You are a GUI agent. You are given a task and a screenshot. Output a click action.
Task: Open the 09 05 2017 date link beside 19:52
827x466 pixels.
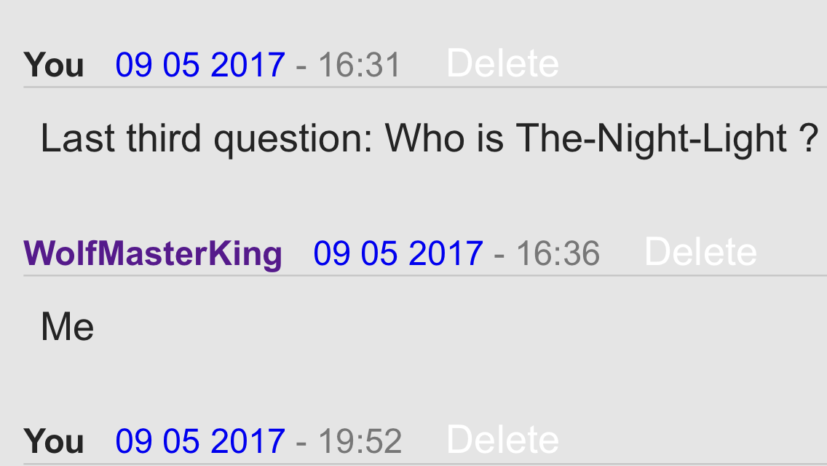200,441
